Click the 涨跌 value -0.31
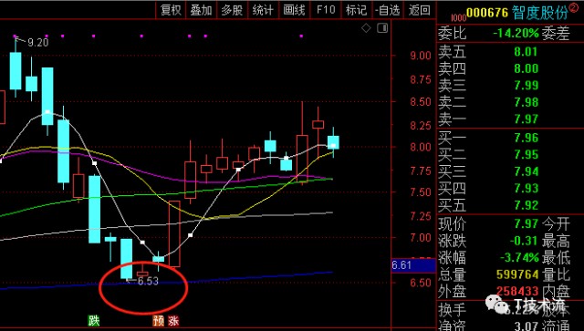 tap(524, 241)
